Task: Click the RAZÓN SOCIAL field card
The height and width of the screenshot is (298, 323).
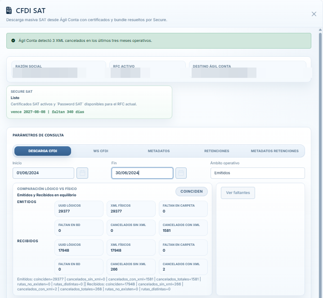Action: point(59,69)
